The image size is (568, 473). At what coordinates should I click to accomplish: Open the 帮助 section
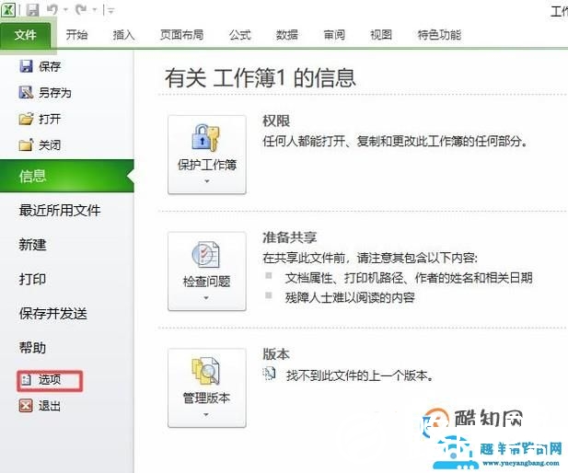pyautogui.click(x=32, y=348)
